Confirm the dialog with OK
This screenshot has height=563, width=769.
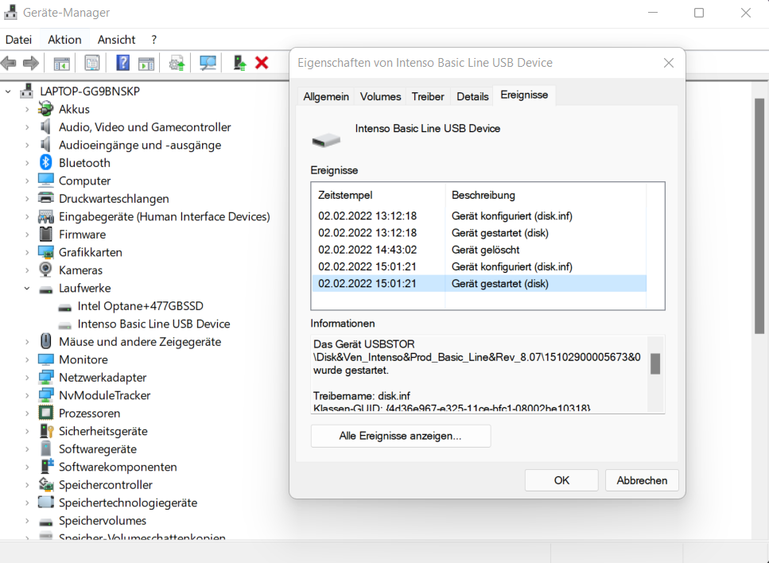[561, 480]
